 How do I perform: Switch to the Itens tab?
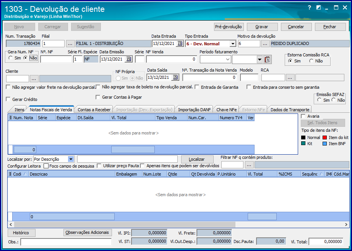tap(19, 110)
